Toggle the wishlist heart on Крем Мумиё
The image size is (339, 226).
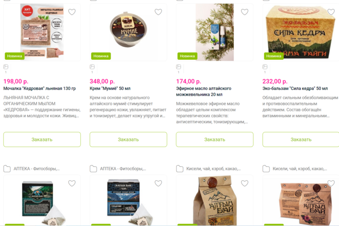158,12
